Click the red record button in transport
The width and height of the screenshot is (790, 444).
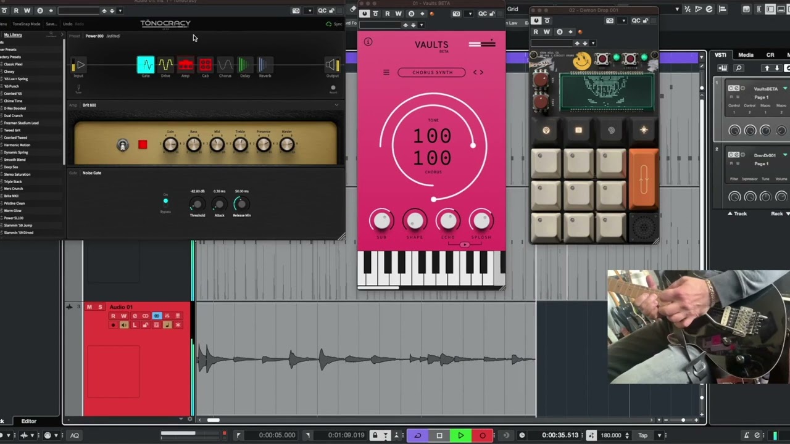point(483,435)
